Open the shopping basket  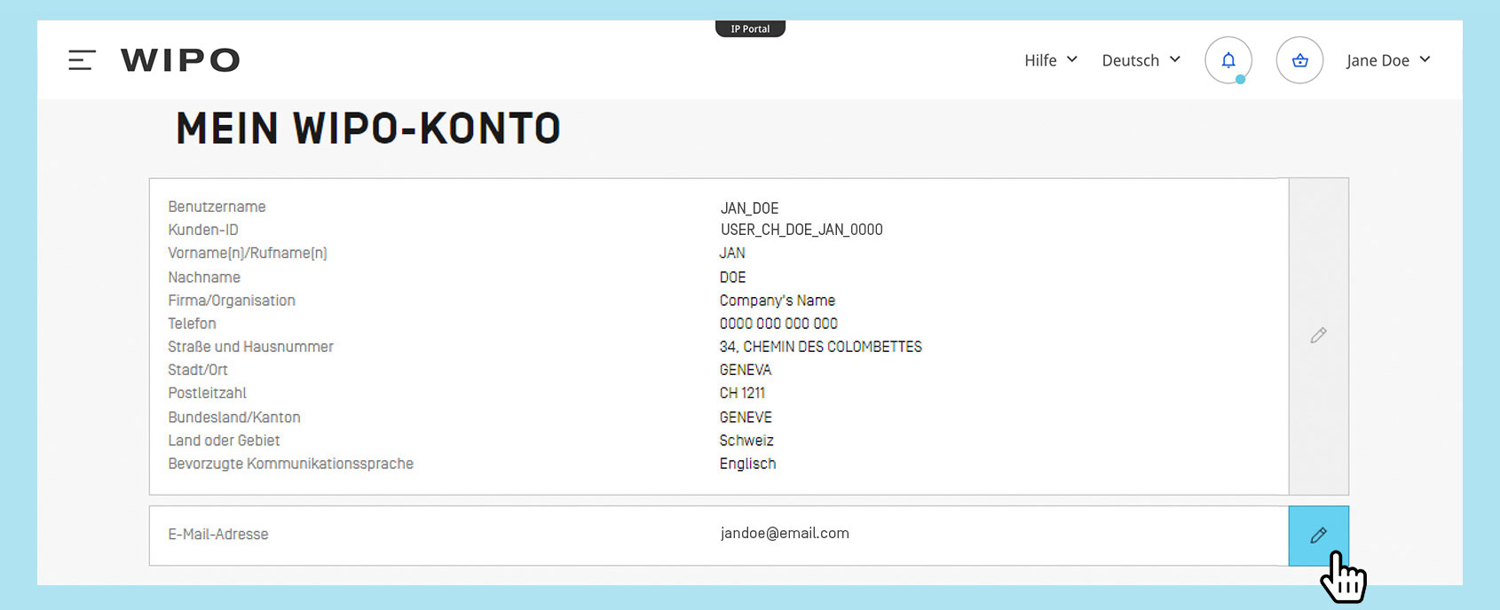1299,60
